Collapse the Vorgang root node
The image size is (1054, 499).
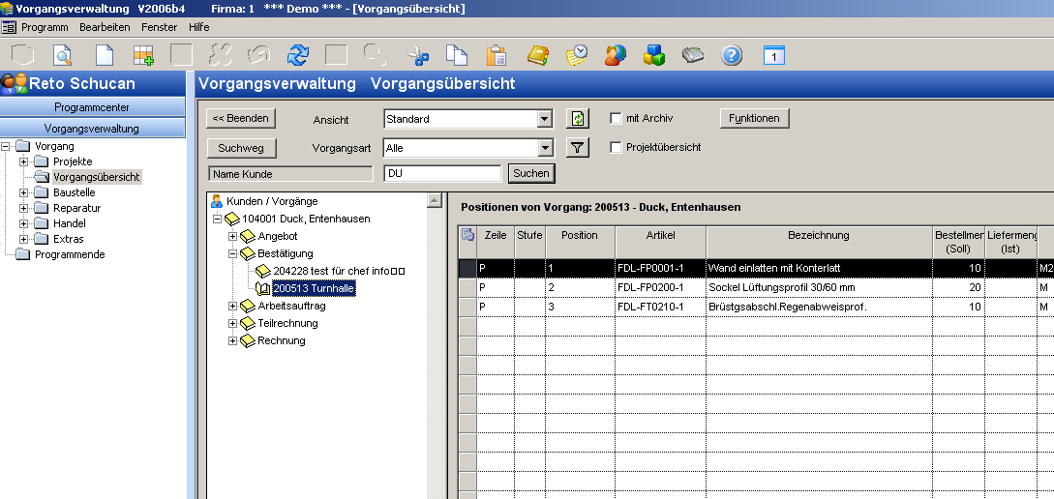(6, 146)
